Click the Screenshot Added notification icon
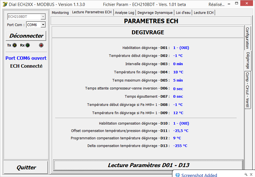Viewport: 255px width, 177px height. tap(177, 175)
